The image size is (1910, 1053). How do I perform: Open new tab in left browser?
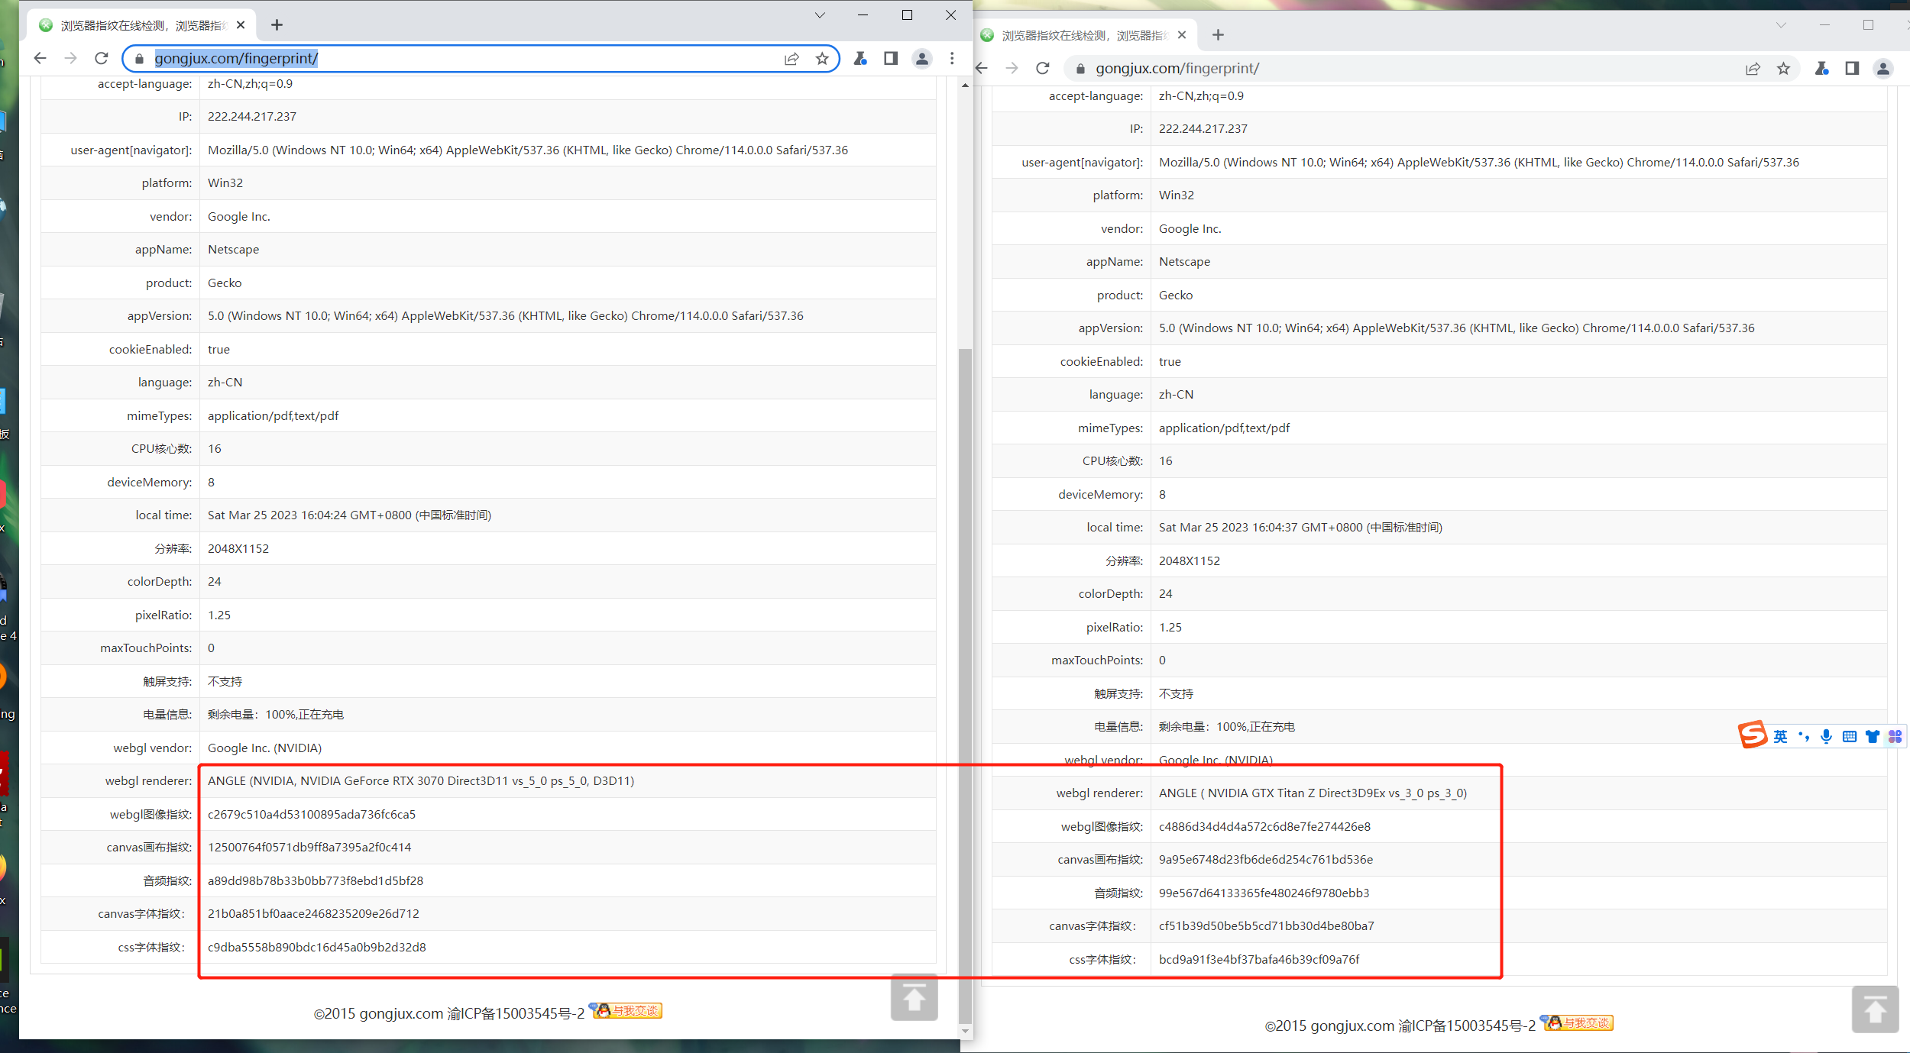pos(277,25)
